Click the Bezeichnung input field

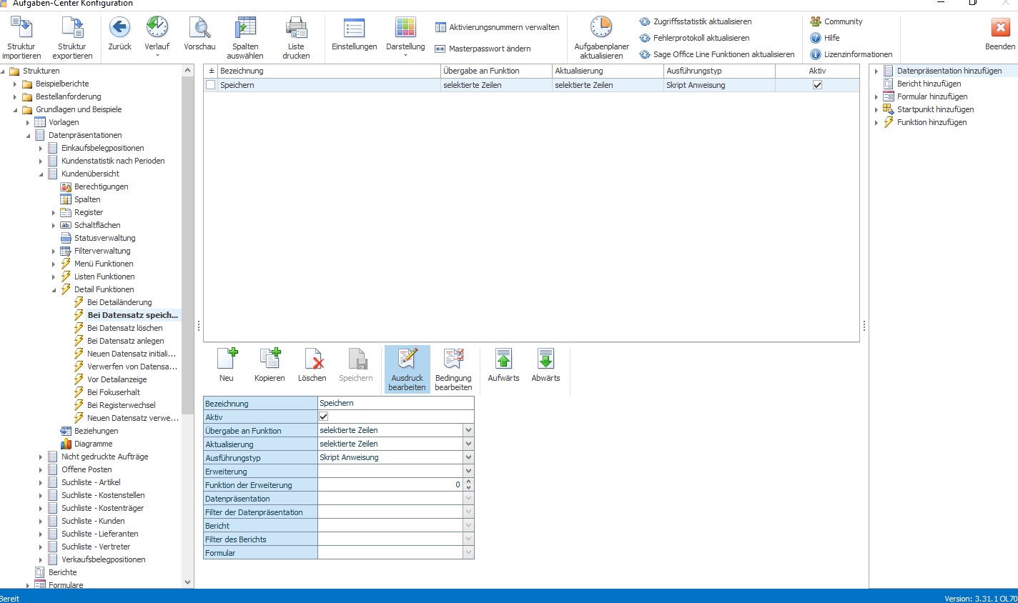click(x=396, y=403)
